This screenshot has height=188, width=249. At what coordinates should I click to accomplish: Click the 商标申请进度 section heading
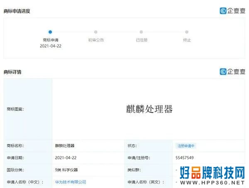(17, 11)
